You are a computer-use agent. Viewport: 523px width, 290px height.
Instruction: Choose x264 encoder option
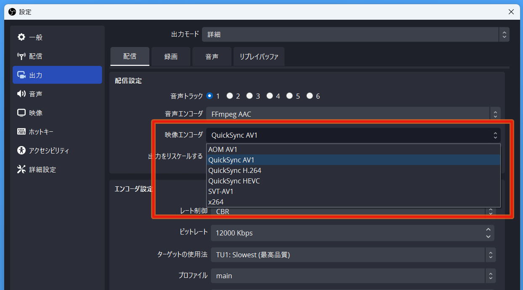click(353, 202)
